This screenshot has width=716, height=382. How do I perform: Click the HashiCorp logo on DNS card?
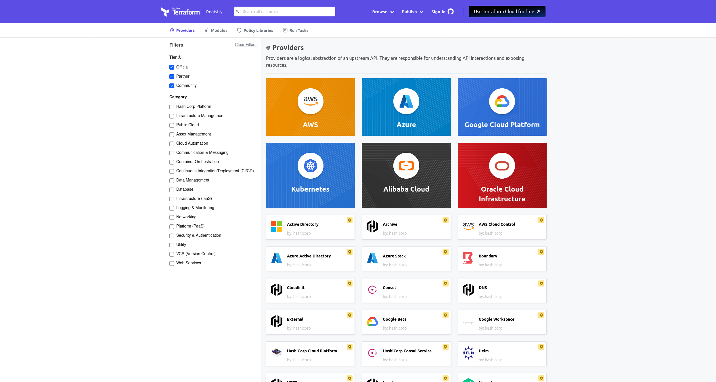468,290
